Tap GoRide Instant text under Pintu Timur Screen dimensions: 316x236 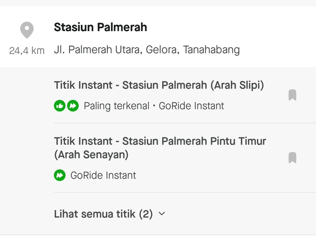[103, 175]
